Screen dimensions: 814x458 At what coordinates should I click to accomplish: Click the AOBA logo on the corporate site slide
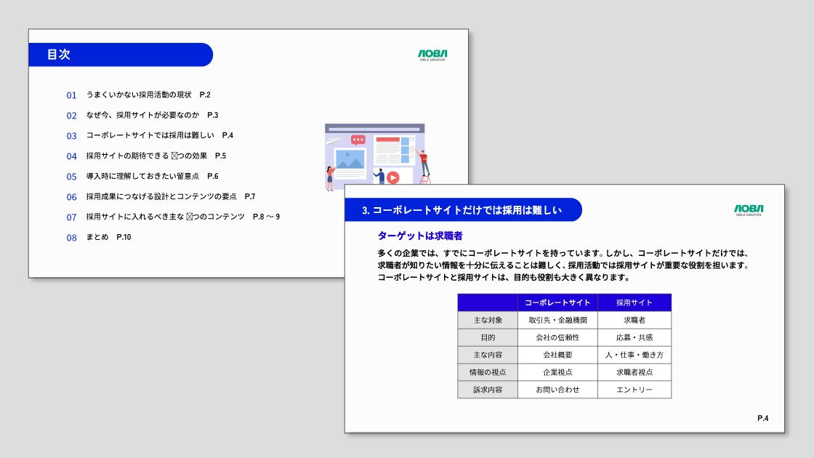748,210
